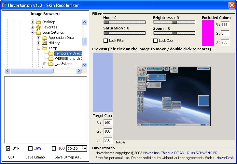The image size is (237, 164).
Task: Enable the Lock Filter checkbox
Action: 105,41
